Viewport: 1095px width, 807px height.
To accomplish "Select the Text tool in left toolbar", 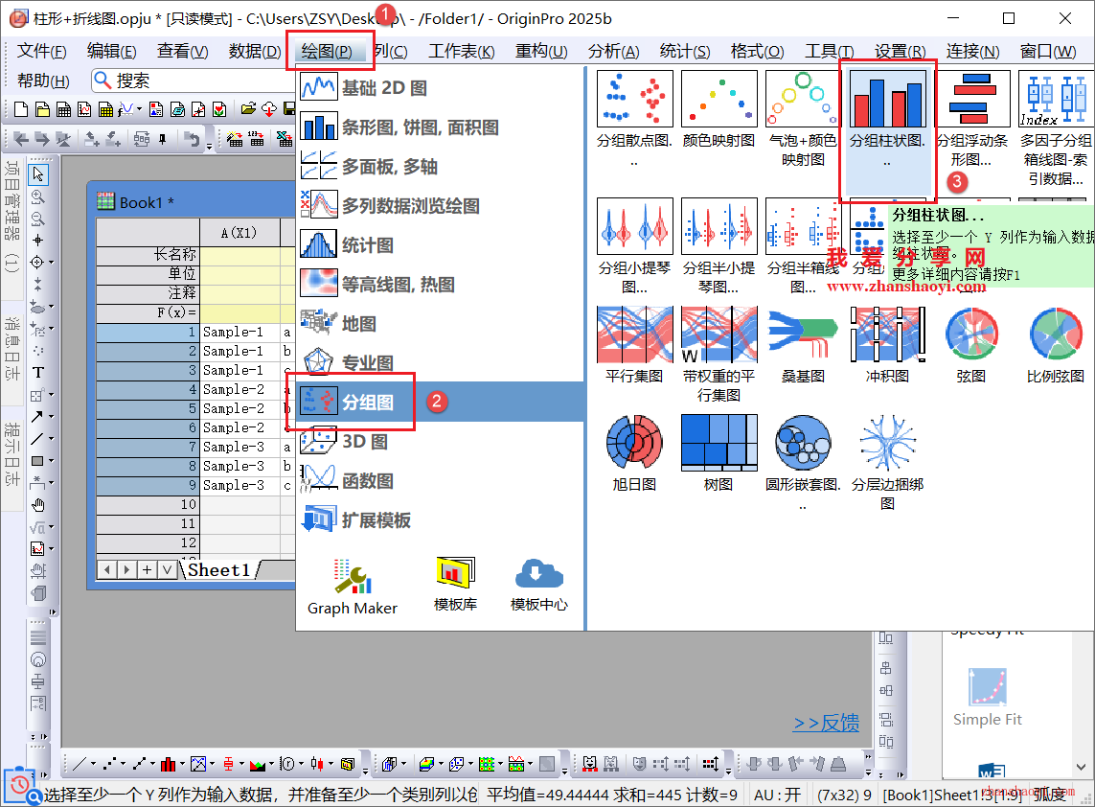I will pyautogui.click(x=38, y=373).
